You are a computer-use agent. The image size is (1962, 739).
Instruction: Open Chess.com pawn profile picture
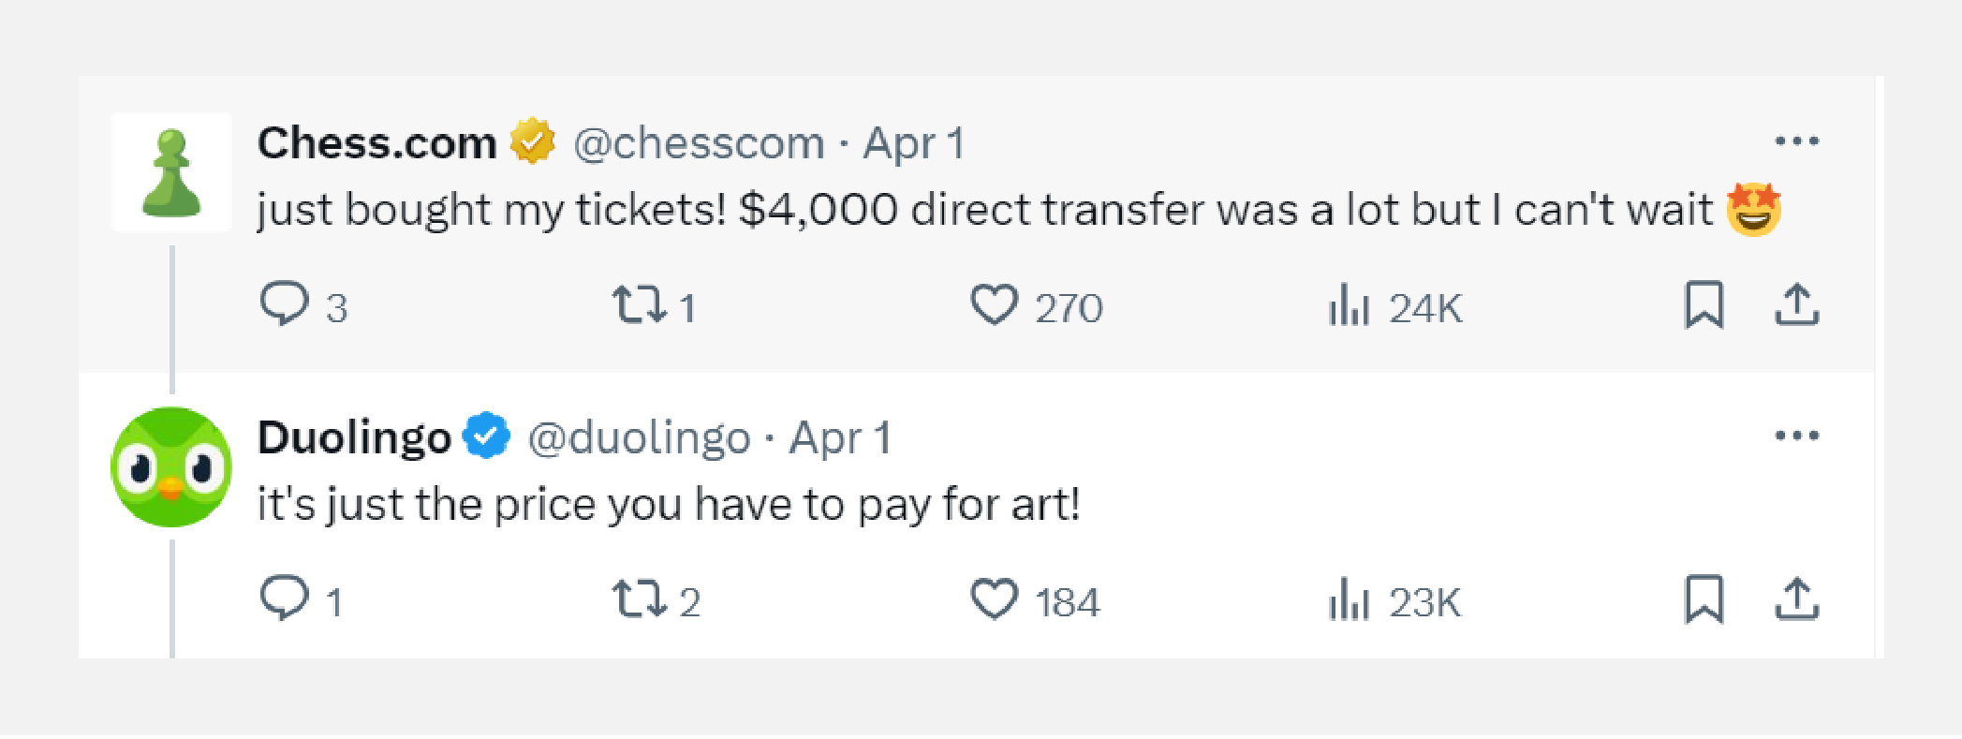171,173
